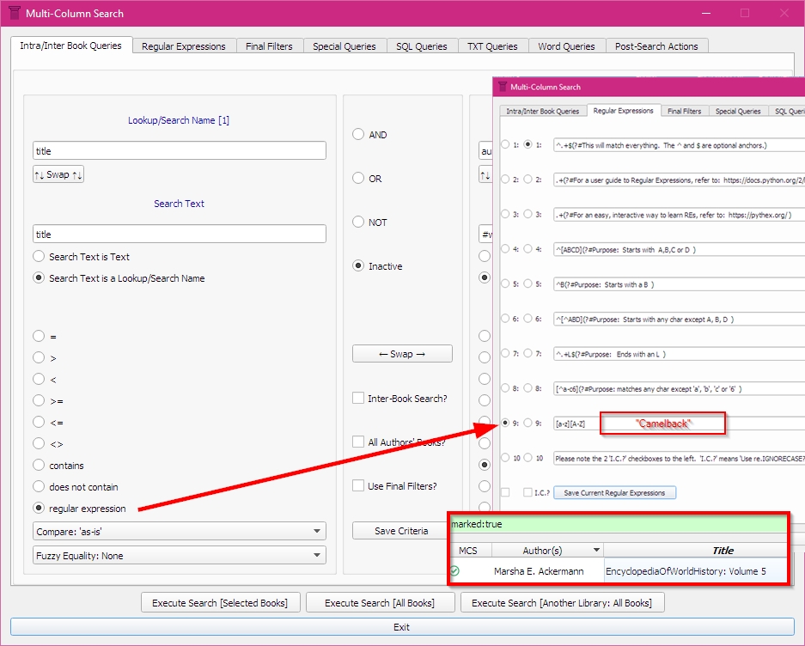Select the OR operator radio button
805x646 pixels.
click(x=358, y=178)
